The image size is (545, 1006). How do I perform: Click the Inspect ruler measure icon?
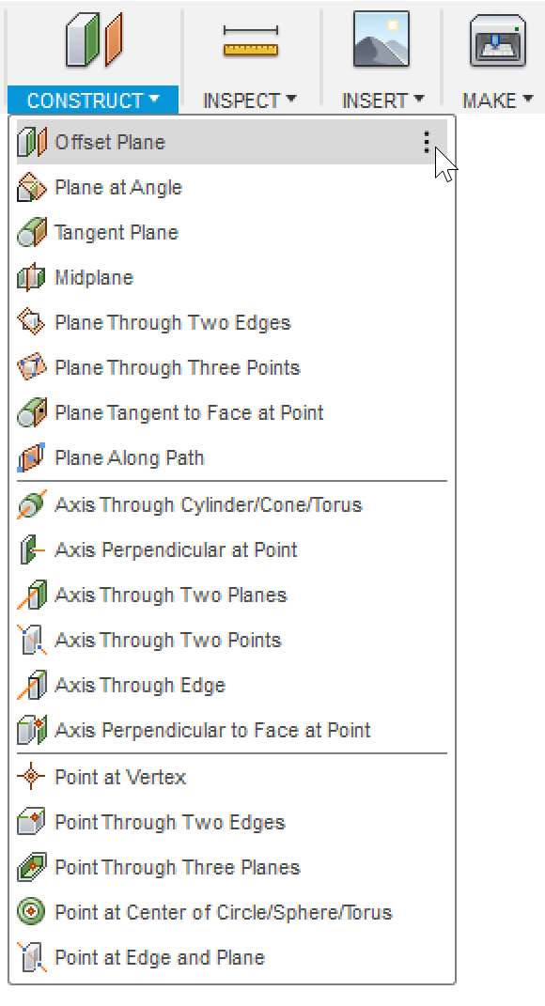(x=250, y=41)
